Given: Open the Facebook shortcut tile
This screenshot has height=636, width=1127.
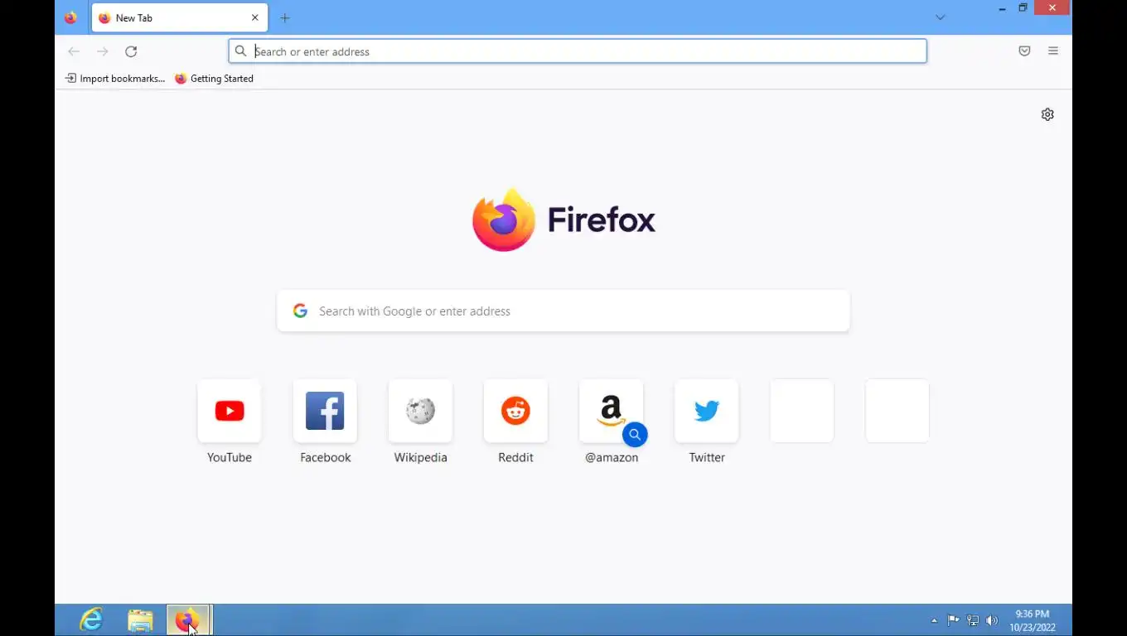Looking at the screenshot, I should point(325,411).
